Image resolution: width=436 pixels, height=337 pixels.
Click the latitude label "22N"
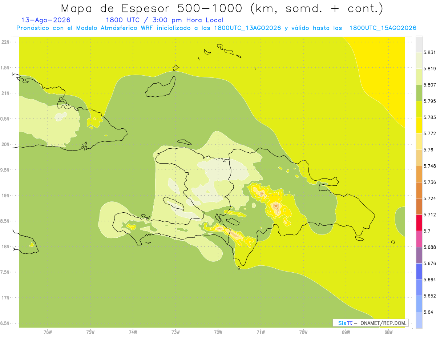[5, 42]
